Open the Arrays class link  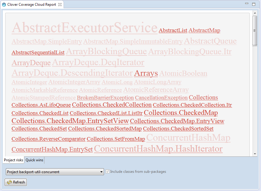(146, 73)
